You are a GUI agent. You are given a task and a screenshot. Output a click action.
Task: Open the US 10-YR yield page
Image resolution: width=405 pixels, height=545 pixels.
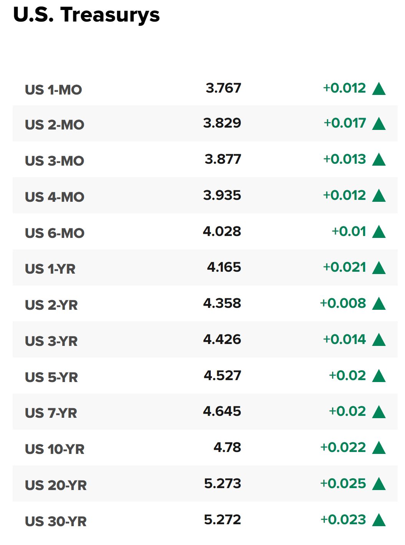pyautogui.click(x=55, y=449)
